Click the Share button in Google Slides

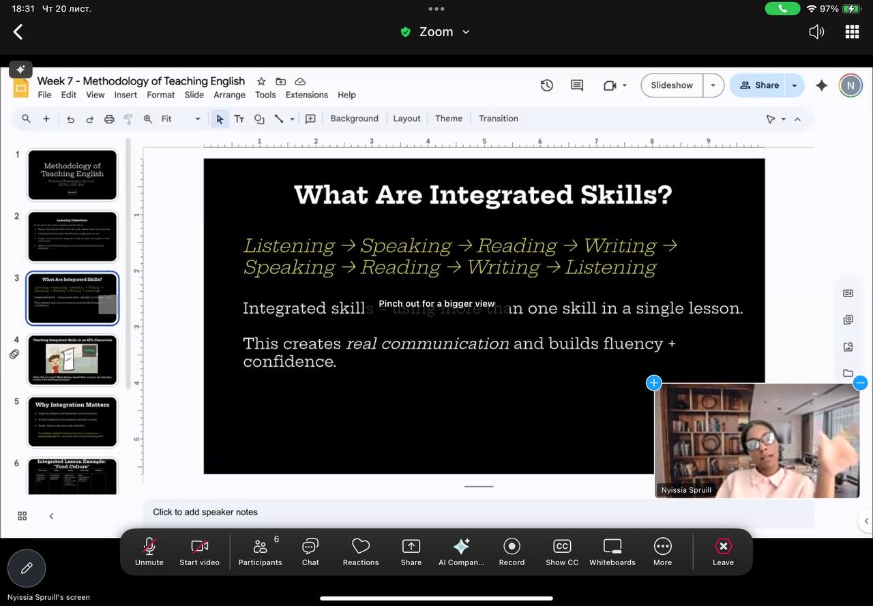coord(758,85)
